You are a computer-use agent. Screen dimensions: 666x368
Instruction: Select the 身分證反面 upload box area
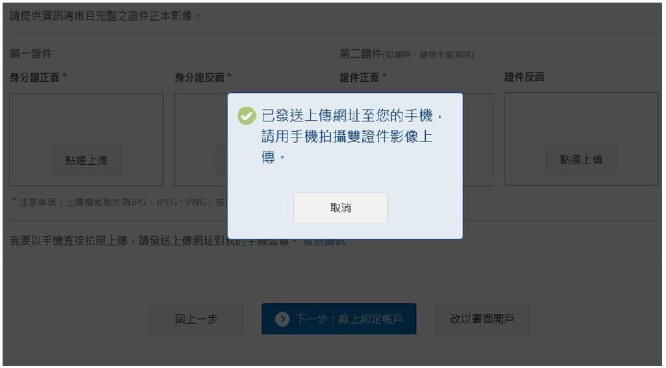point(201,140)
